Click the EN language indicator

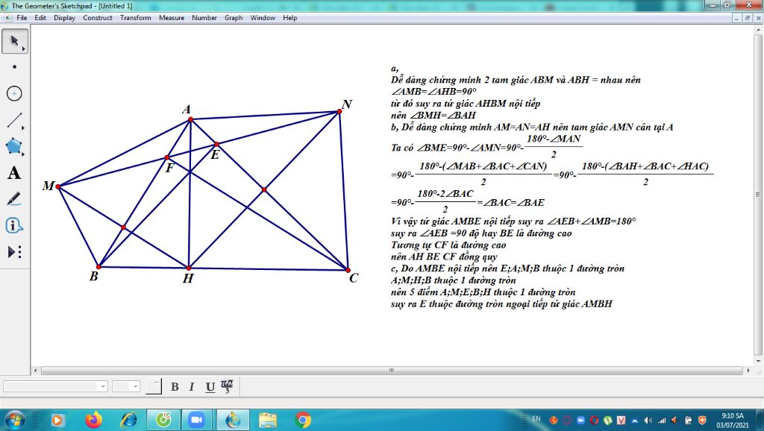pos(536,419)
